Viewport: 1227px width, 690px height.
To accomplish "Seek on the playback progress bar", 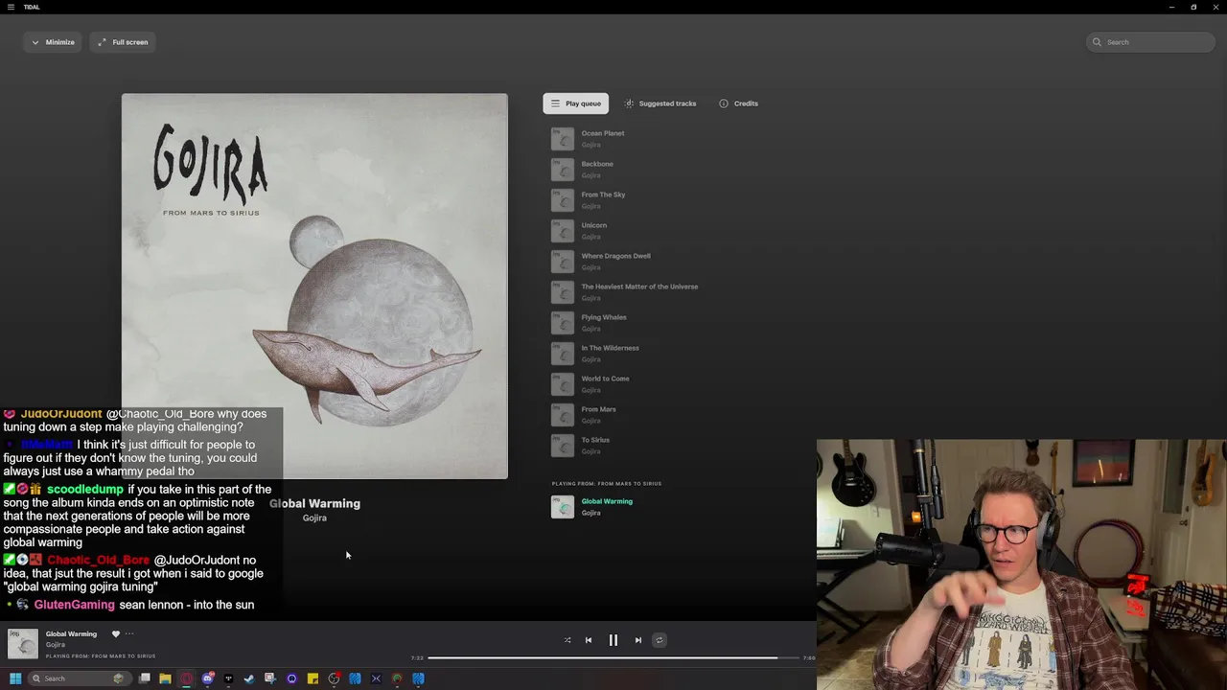I will pos(614,658).
